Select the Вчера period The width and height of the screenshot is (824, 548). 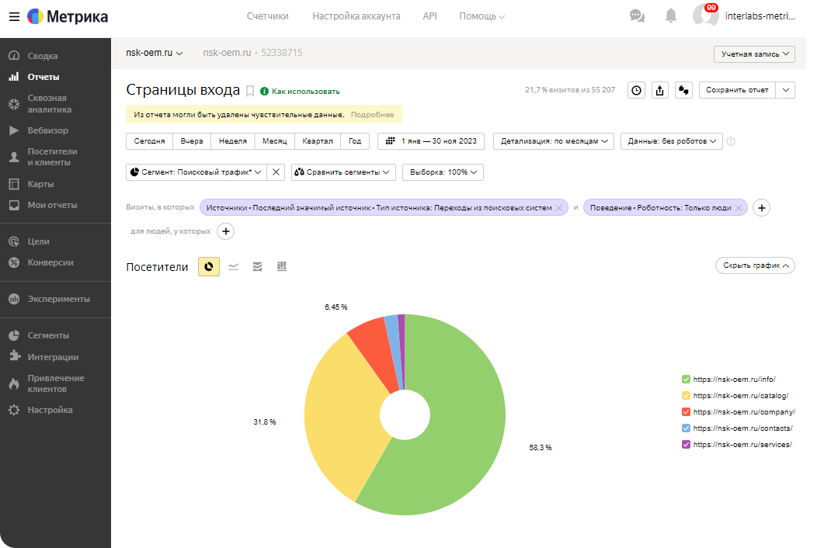click(x=192, y=141)
